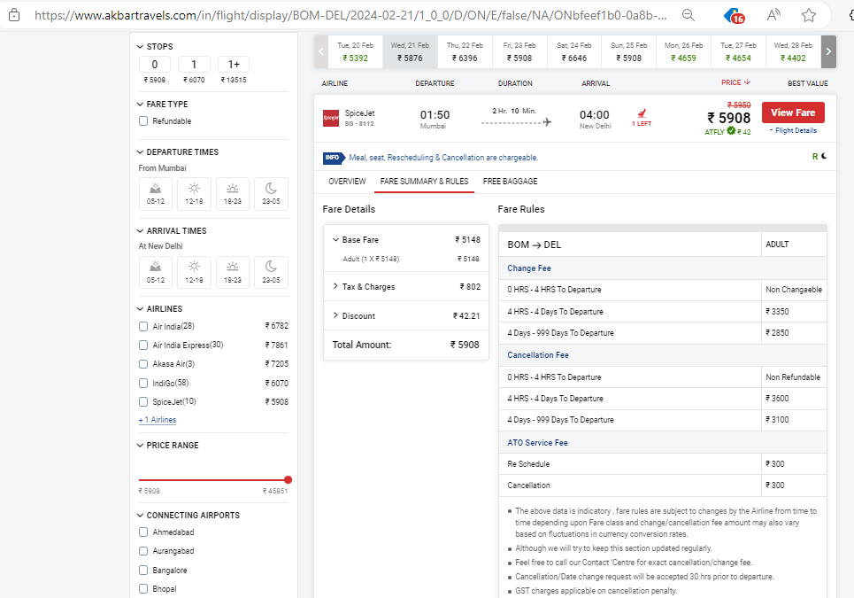This screenshot has width=854, height=598.
Task: Select evening 18-23 arrival at New Delhi
Action: pos(232,272)
